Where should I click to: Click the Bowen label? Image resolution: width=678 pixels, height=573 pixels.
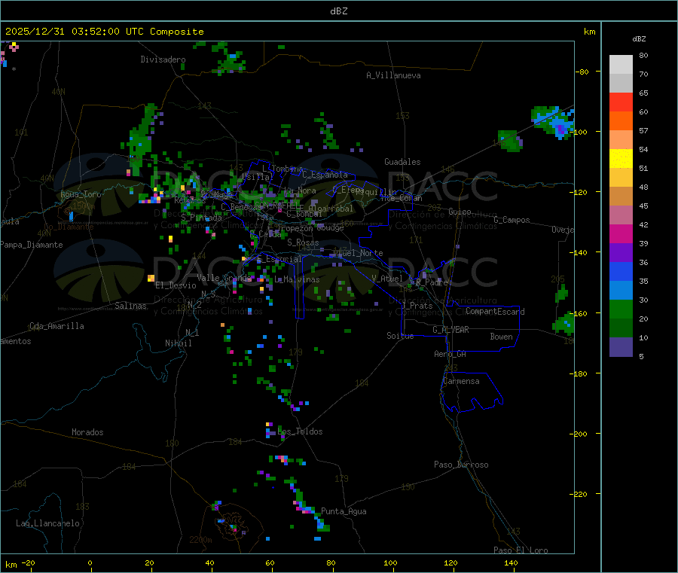click(x=502, y=337)
